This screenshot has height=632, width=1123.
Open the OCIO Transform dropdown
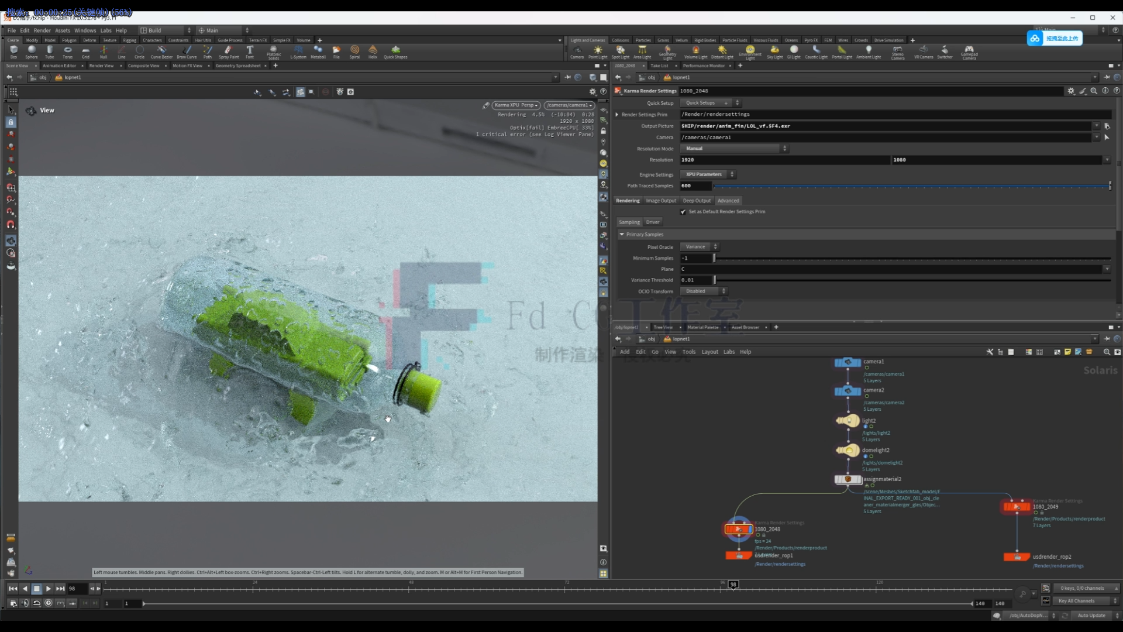click(702, 291)
